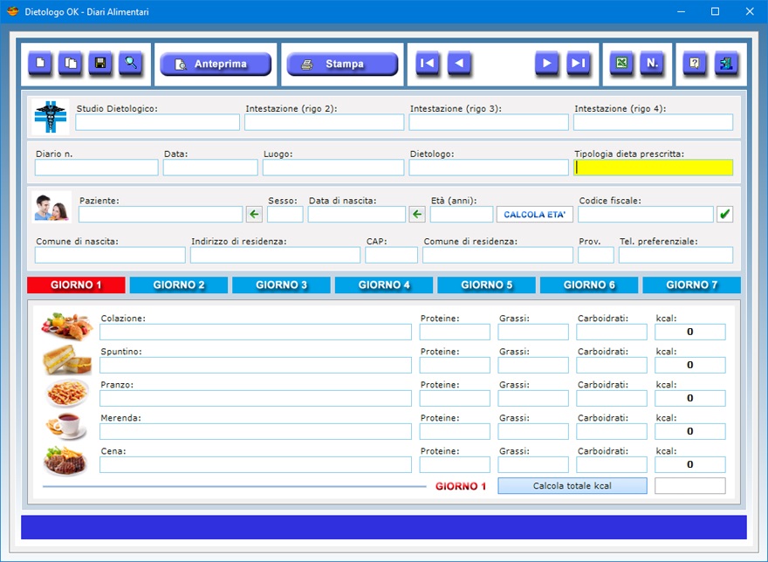Click the Comune di nascita field

[x=110, y=256]
